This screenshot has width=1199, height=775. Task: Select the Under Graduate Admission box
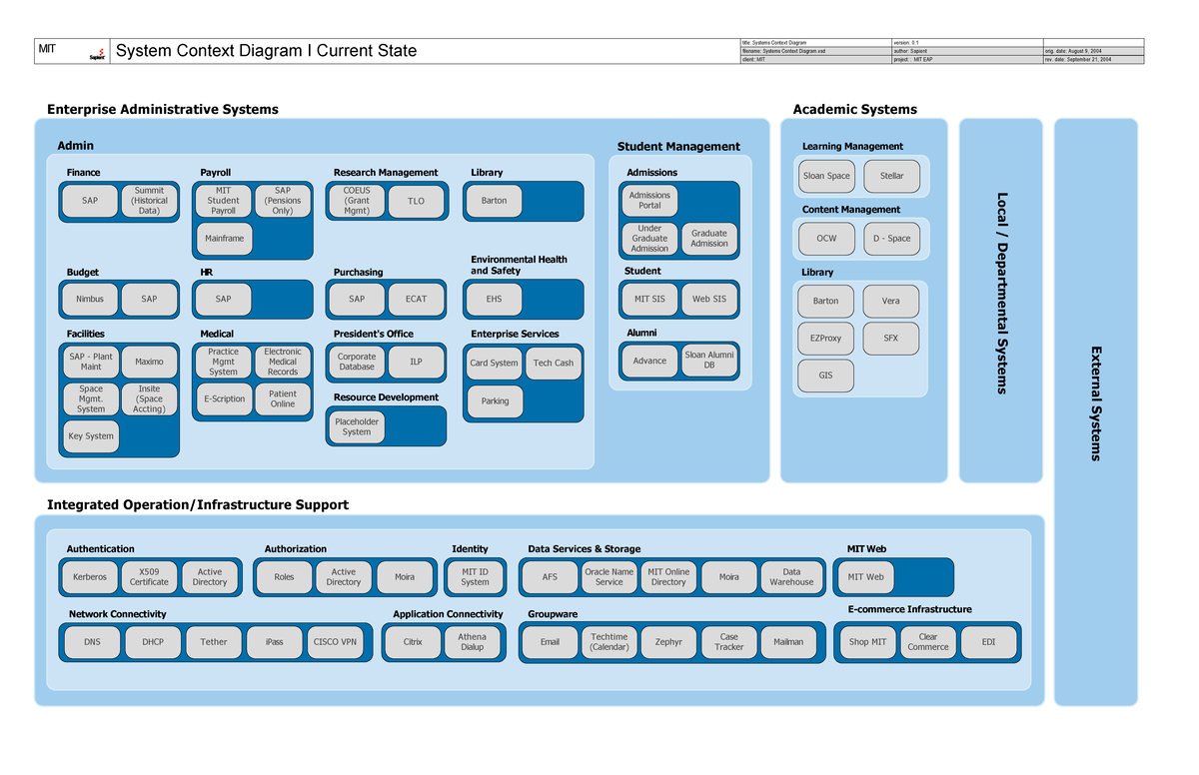click(649, 238)
